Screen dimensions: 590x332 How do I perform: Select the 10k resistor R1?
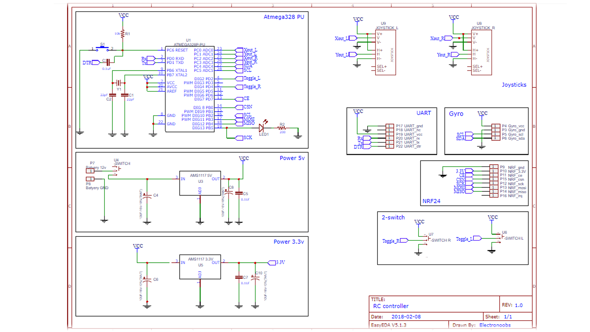click(123, 34)
